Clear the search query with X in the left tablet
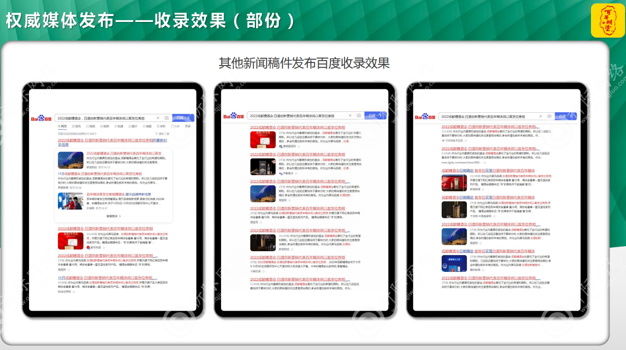Viewport: 626px width, 350px height. 158,118
